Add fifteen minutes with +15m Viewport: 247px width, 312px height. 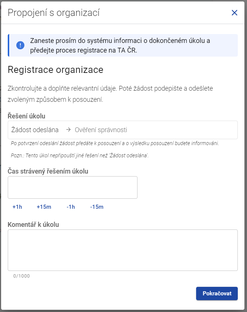(x=44, y=207)
